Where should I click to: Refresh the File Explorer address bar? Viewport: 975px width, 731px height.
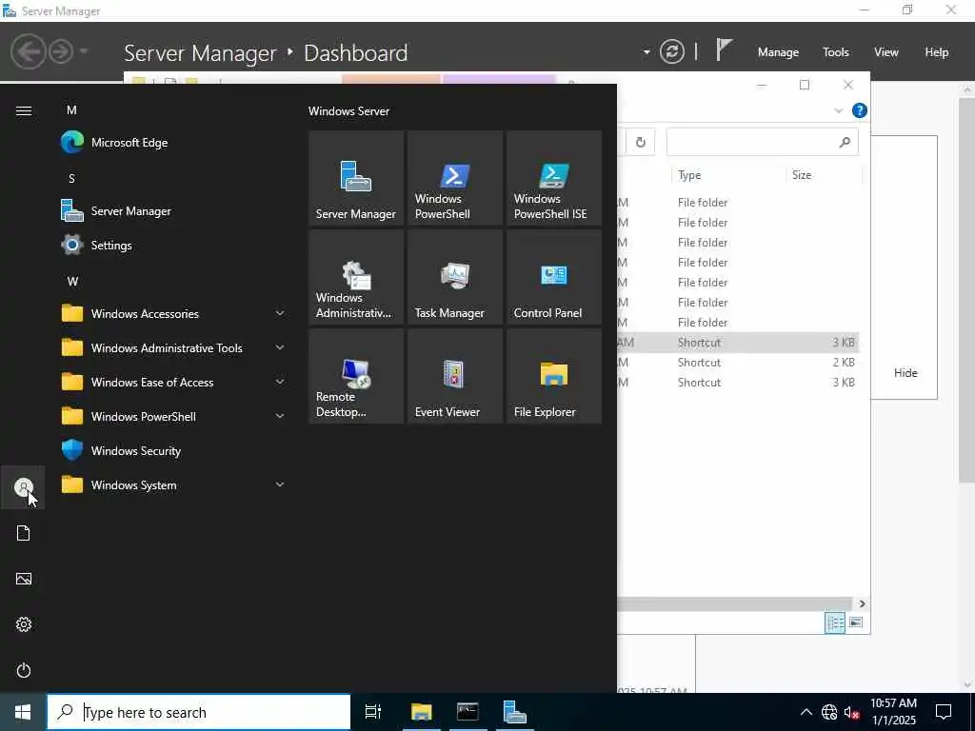pyautogui.click(x=641, y=143)
